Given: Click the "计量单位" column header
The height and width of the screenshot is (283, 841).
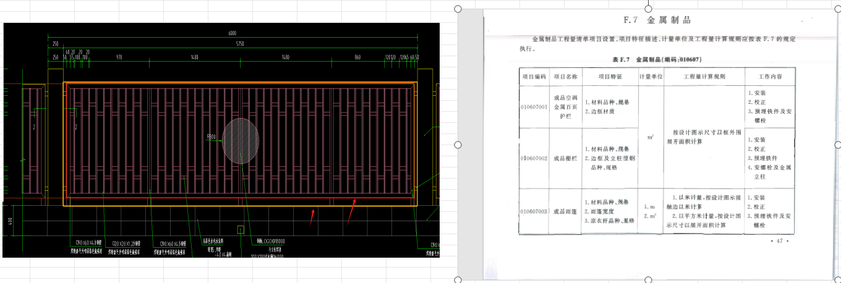Looking at the screenshot, I should coord(651,77).
